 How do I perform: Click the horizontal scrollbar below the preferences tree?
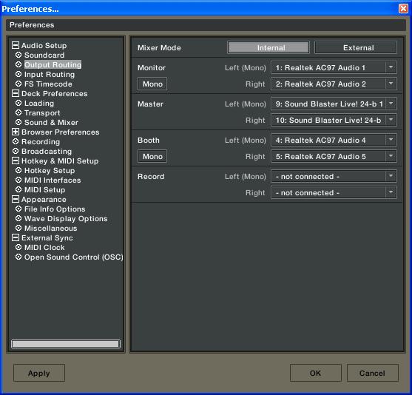click(x=66, y=344)
